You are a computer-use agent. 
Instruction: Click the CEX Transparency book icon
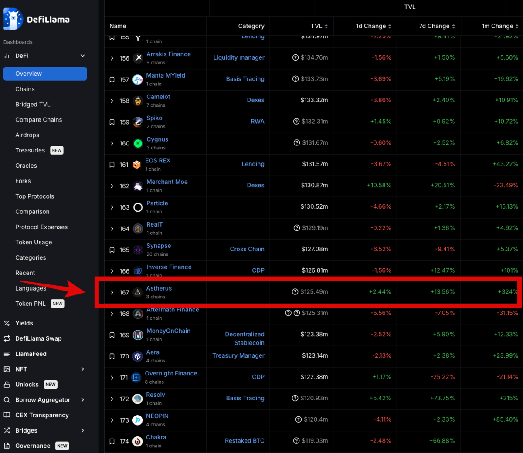click(x=7, y=415)
